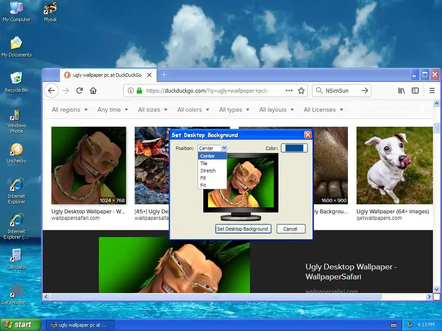Open Internet Explorer (… second shortcut
The image size is (442, 331).
coord(16,227)
